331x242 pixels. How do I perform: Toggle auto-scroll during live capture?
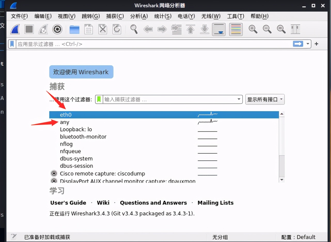coord(218,29)
